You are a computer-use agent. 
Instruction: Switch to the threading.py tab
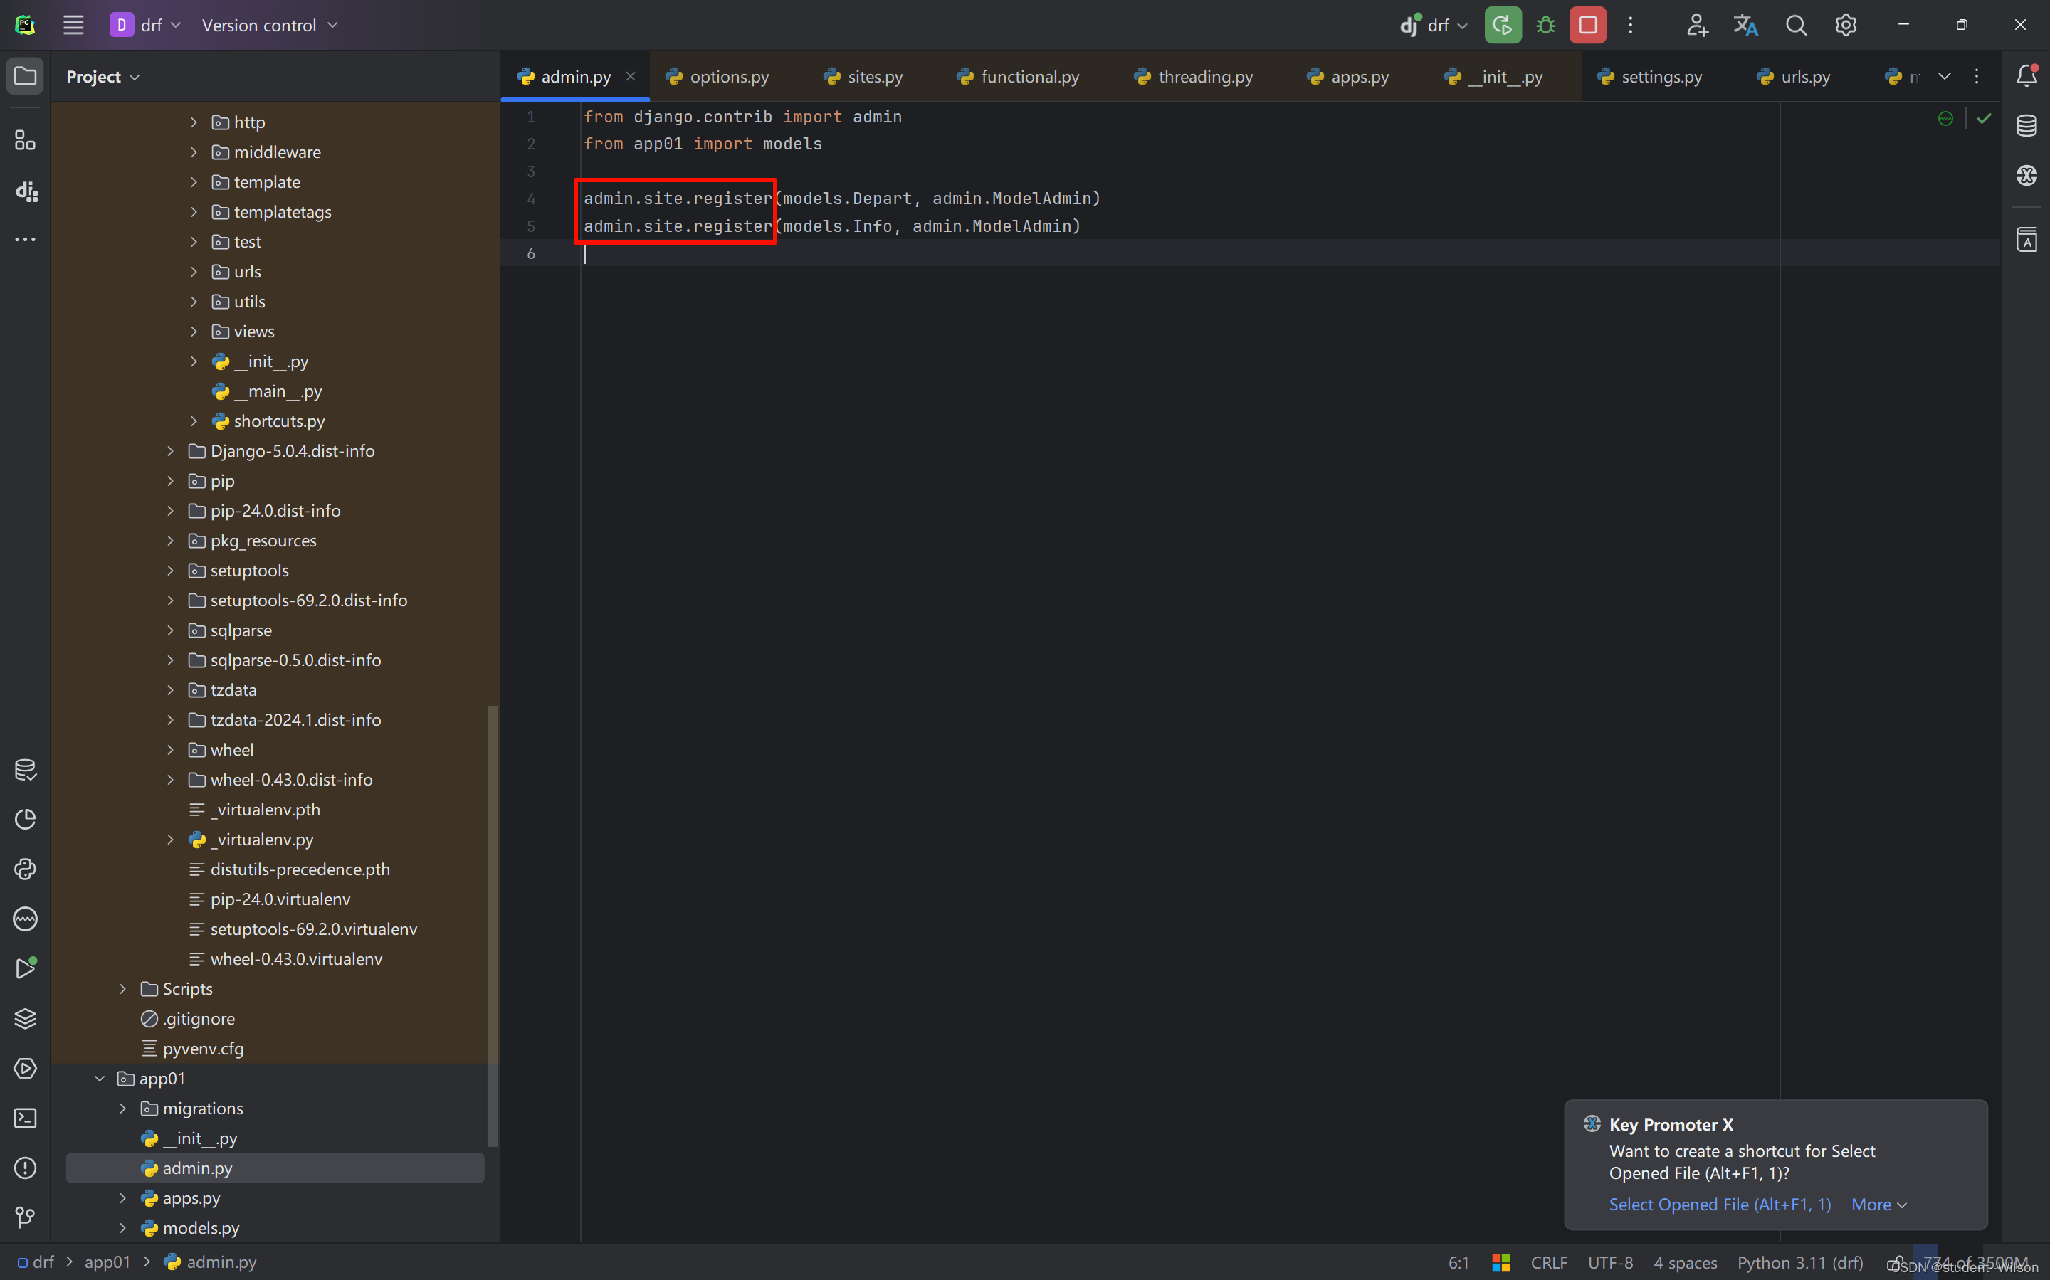(1193, 77)
